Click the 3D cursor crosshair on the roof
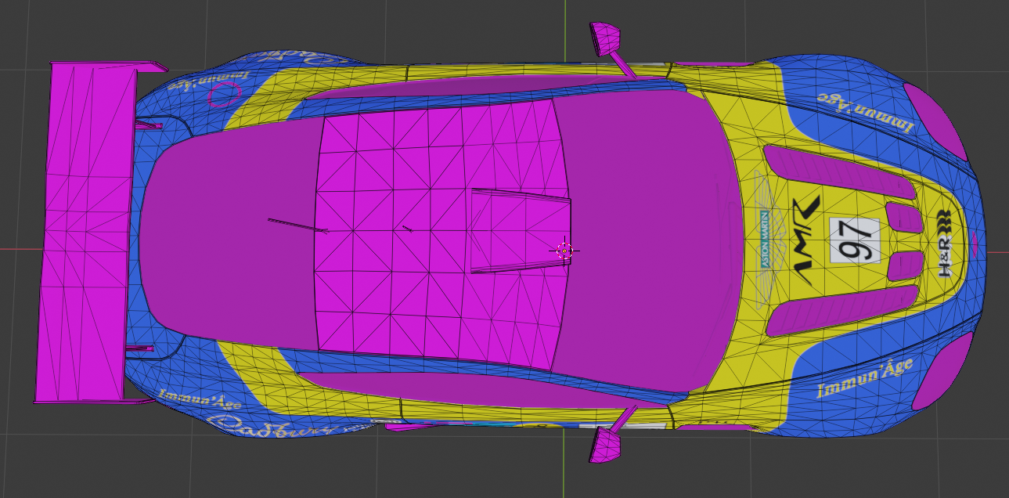Screen dimensions: 1009x498 point(564,251)
